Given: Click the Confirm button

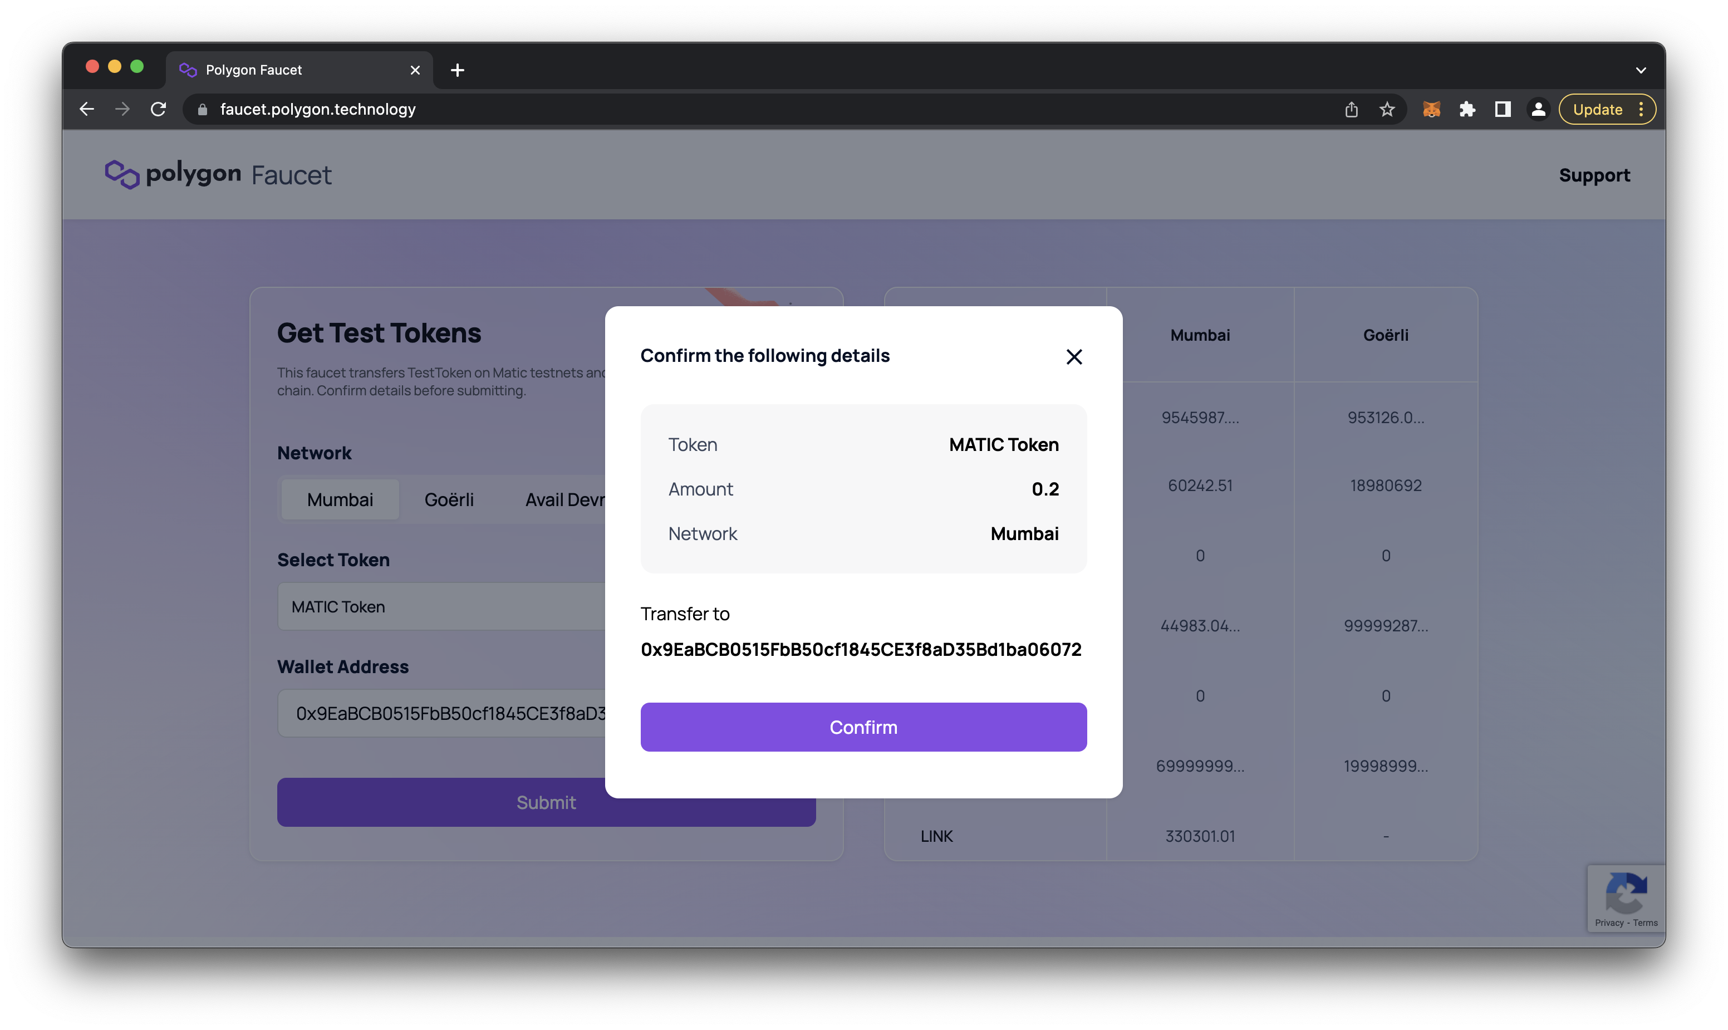Looking at the screenshot, I should point(863,727).
